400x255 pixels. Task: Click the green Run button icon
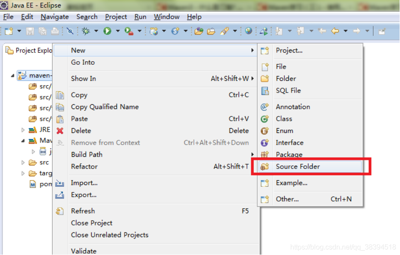[108, 31]
